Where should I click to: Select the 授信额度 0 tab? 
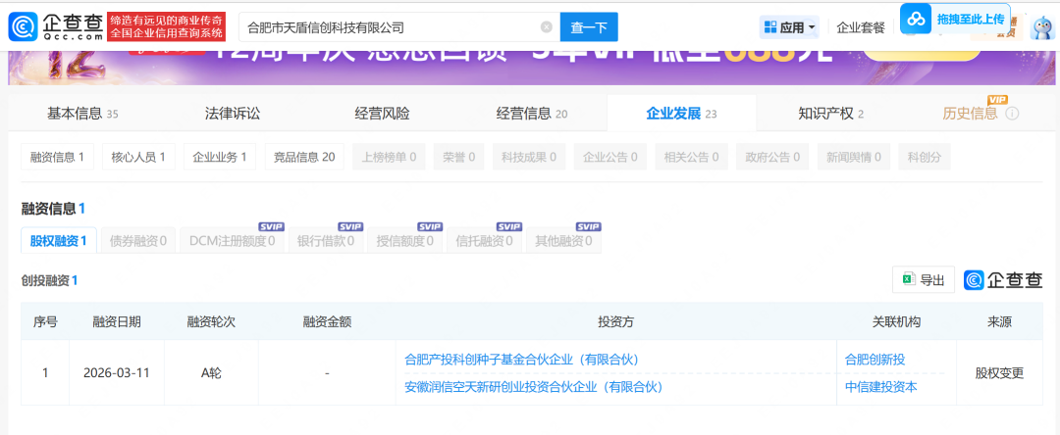click(x=405, y=241)
